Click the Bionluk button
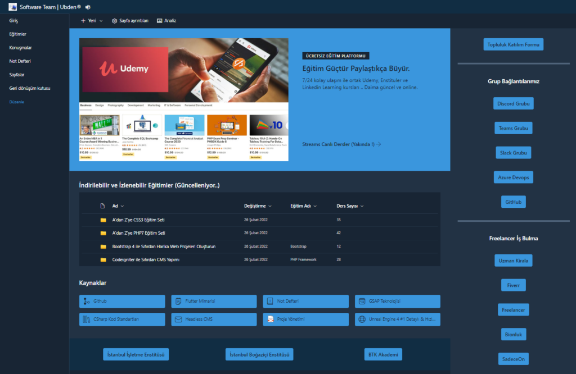This screenshot has width=576, height=374. point(513,334)
